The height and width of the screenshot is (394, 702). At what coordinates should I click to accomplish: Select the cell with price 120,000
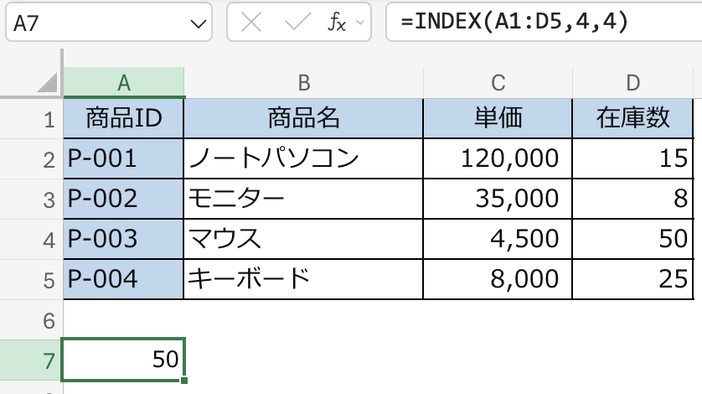498,158
